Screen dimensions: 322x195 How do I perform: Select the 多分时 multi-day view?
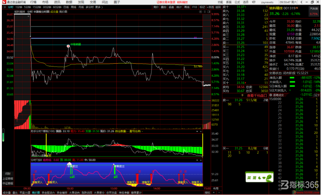[x=90, y=7]
